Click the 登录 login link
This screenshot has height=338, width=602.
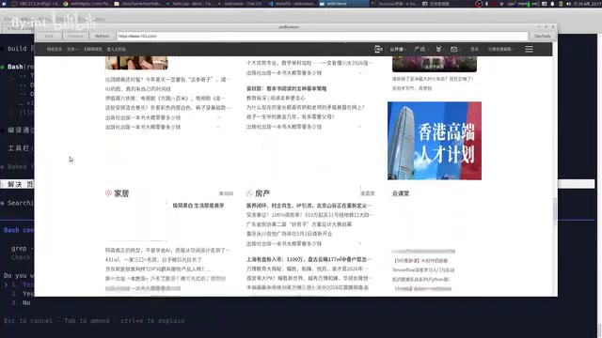pos(474,49)
